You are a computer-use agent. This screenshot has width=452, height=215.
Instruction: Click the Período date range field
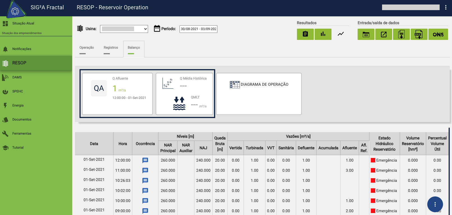[x=198, y=29]
